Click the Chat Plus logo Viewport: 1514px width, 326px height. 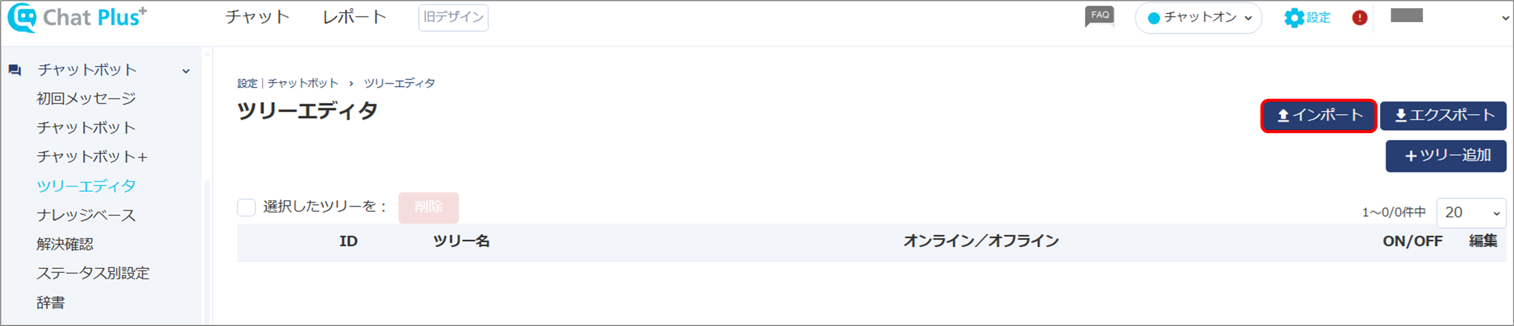[77, 17]
